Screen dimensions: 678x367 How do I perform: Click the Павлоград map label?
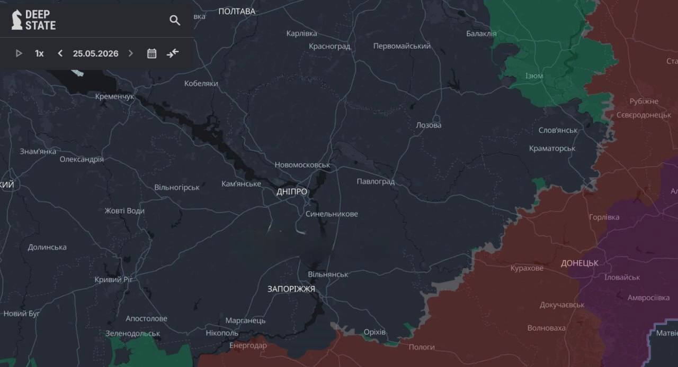376,181
